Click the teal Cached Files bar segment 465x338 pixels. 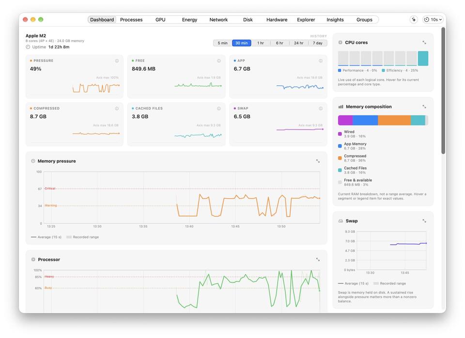pos(418,120)
